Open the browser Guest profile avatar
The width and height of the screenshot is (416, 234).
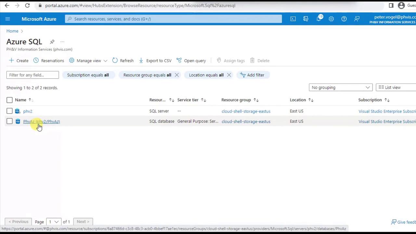point(401,6)
